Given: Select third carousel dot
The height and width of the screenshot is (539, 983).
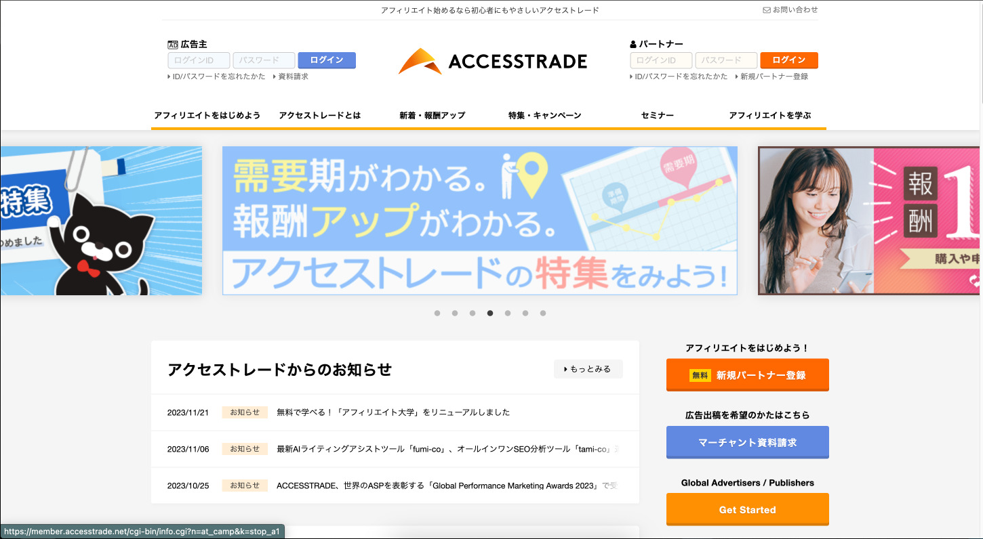Looking at the screenshot, I should [x=473, y=313].
